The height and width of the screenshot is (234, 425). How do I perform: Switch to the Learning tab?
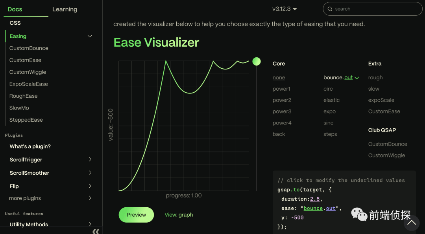pyautogui.click(x=65, y=9)
